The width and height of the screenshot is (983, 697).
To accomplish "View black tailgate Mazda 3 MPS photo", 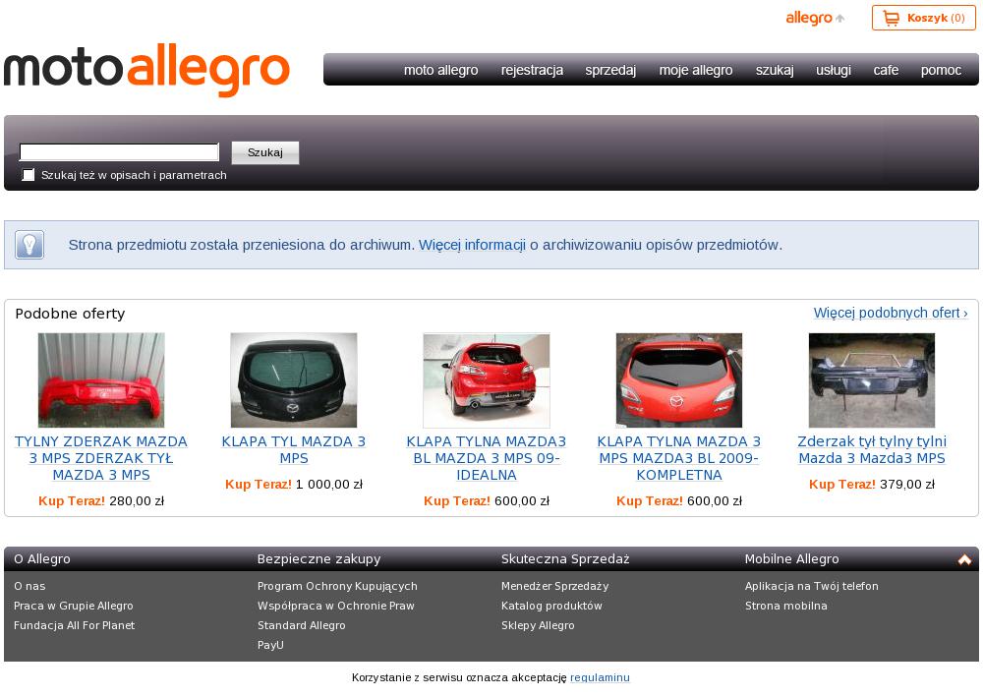I will tap(293, 379).
